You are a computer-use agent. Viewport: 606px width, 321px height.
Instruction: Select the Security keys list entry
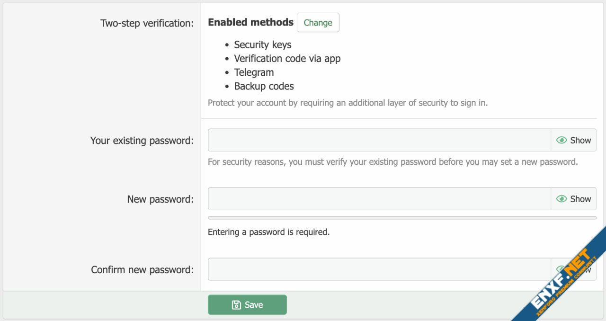(262, 45)
